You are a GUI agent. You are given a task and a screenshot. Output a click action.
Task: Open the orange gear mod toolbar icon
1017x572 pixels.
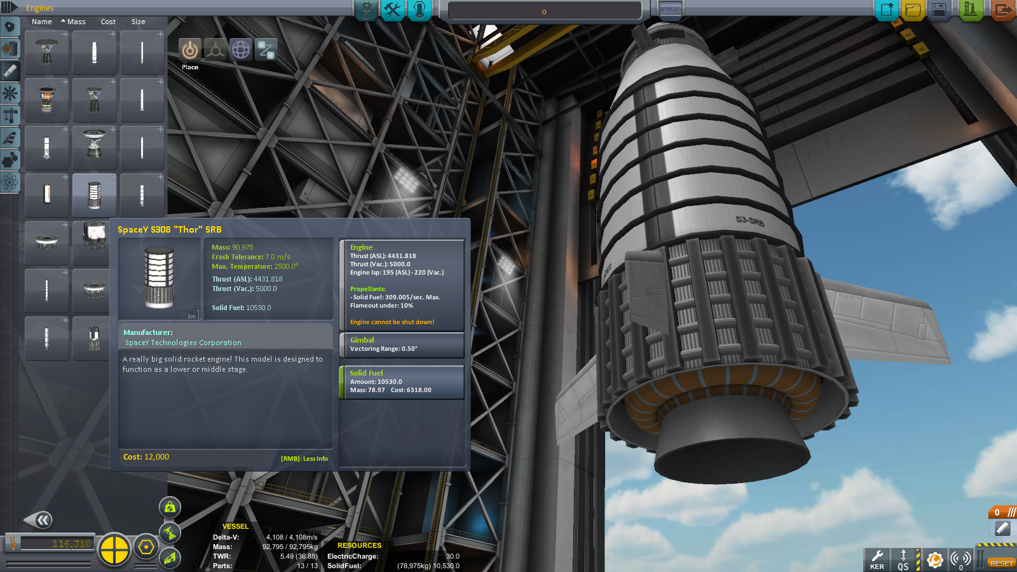[934, 560]
